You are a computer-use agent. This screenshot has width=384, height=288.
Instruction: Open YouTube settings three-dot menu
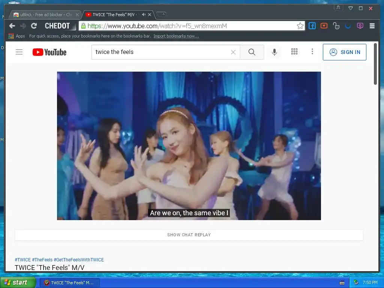point(312,51)
